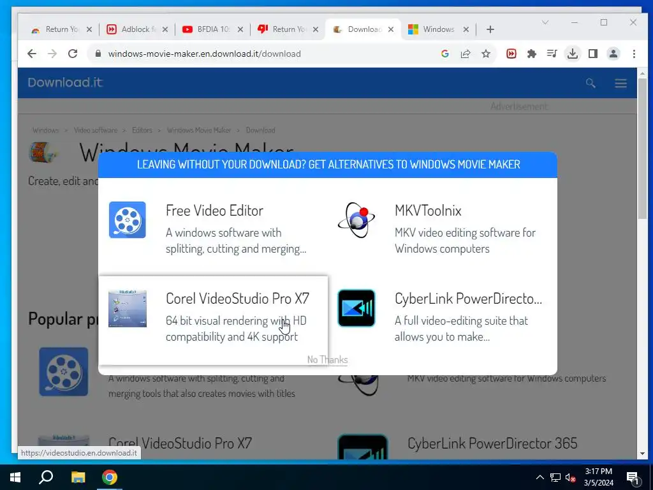653x490 pixels.
Task: Click MKVToolnix icon in popup
Action: (356, 220)
